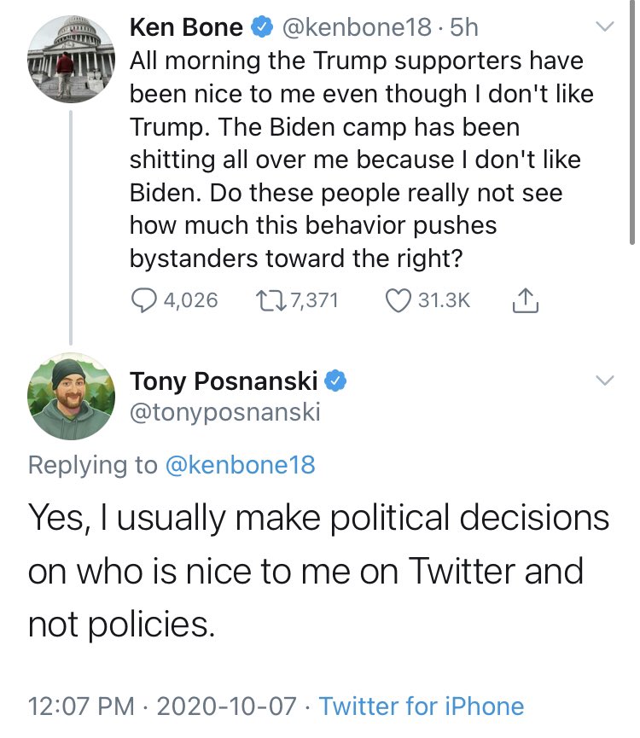Click Ken Bone's verified badge
640x738 pixels.
click(259, 28)
